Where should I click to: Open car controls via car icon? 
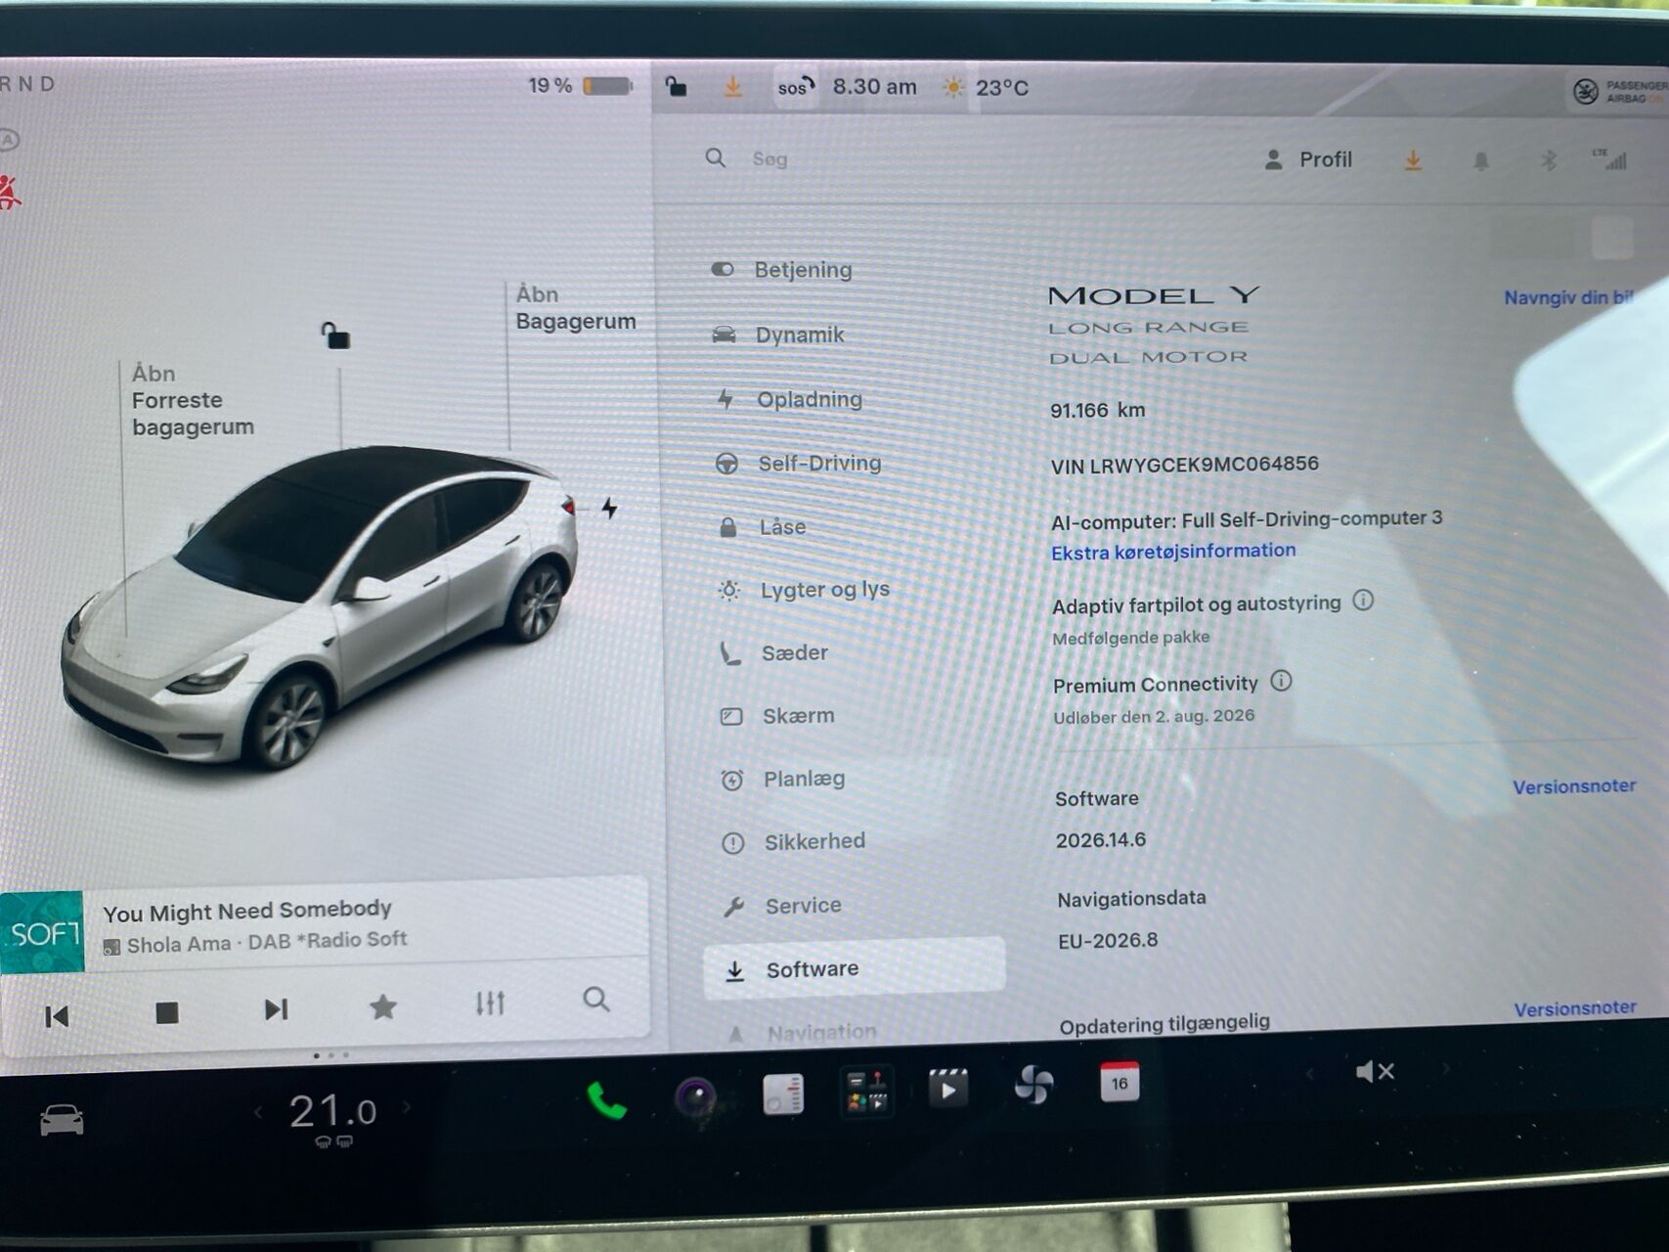(x=62, y=1119)
